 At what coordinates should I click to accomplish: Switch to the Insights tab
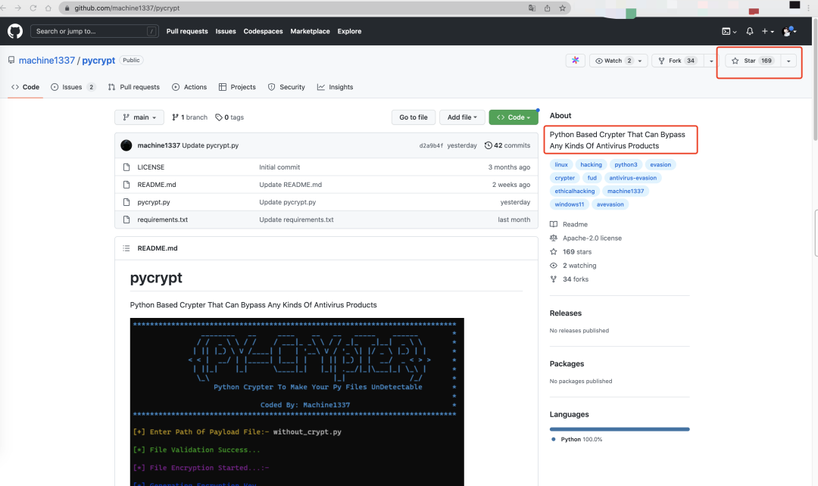pos(335,87)
